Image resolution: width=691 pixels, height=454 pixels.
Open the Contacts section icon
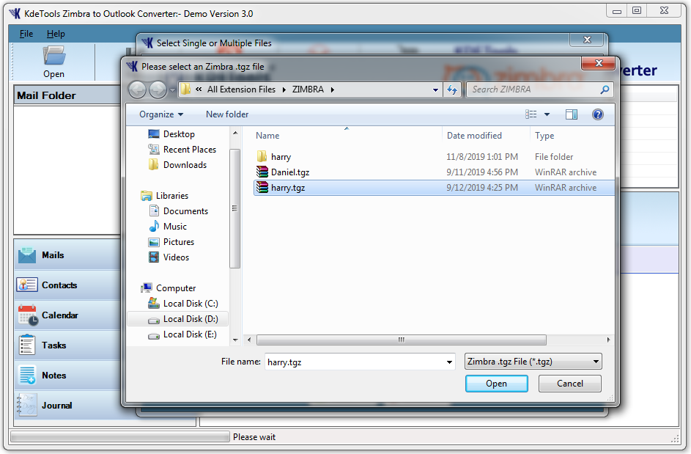[27, 285]
